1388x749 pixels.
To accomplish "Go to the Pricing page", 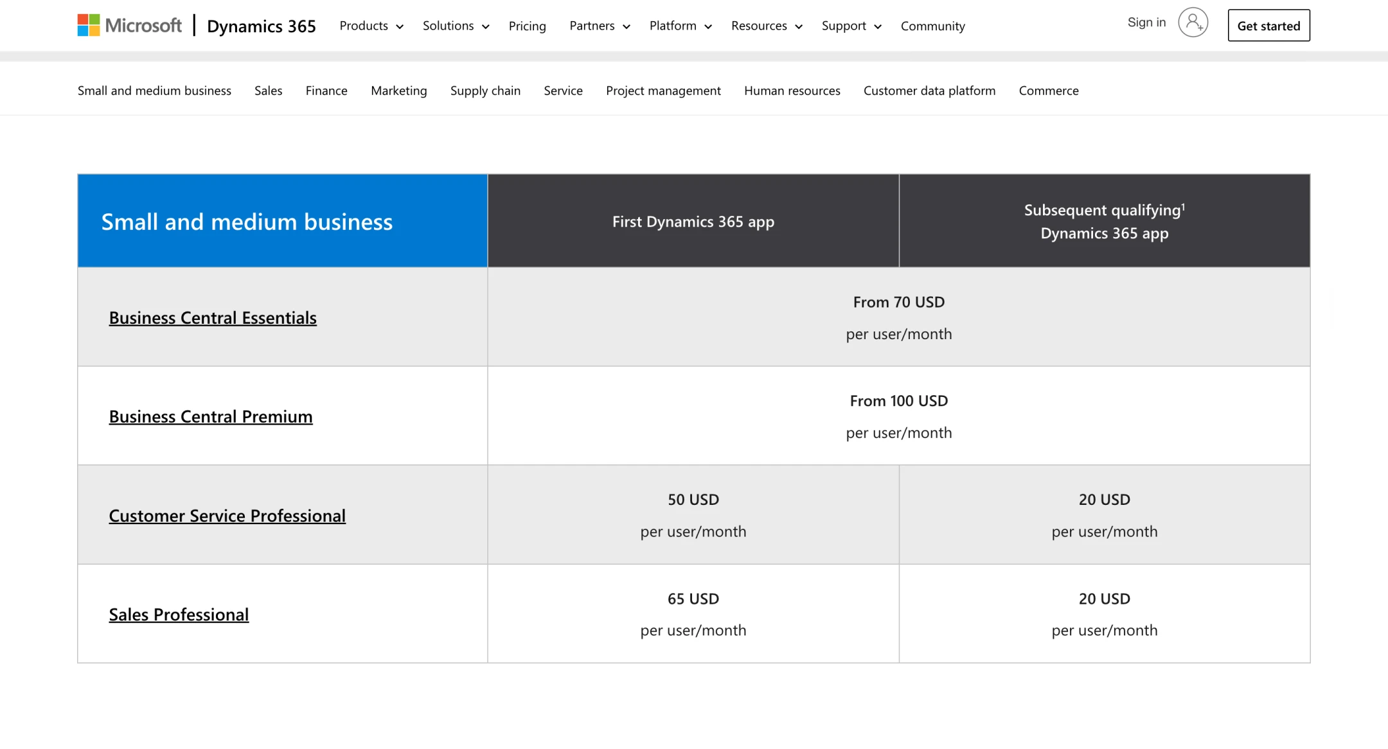I will pyautogui.click(x=527, y=26).
